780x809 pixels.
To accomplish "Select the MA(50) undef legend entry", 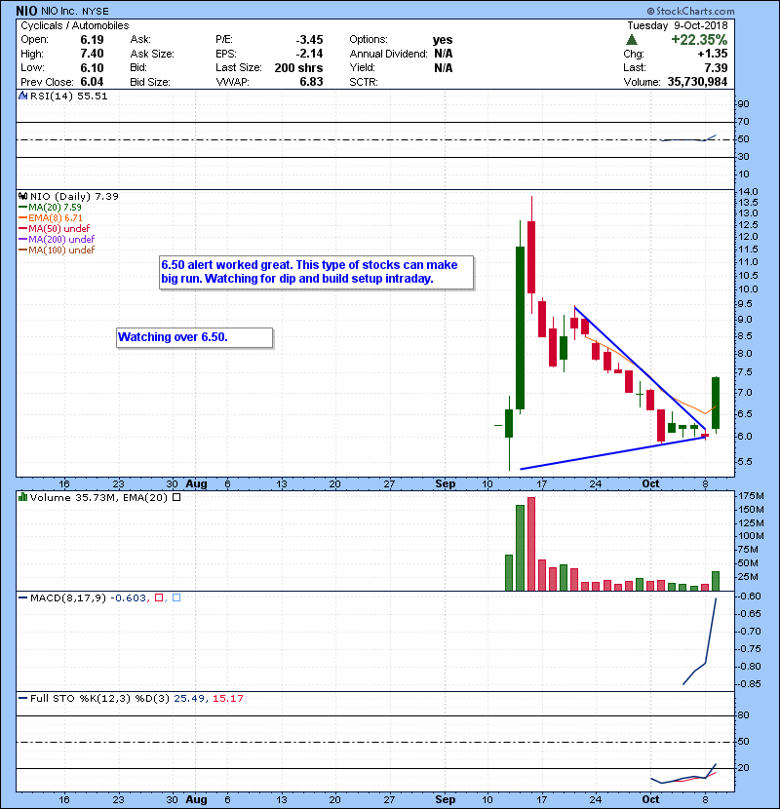I will pos(55,228).
